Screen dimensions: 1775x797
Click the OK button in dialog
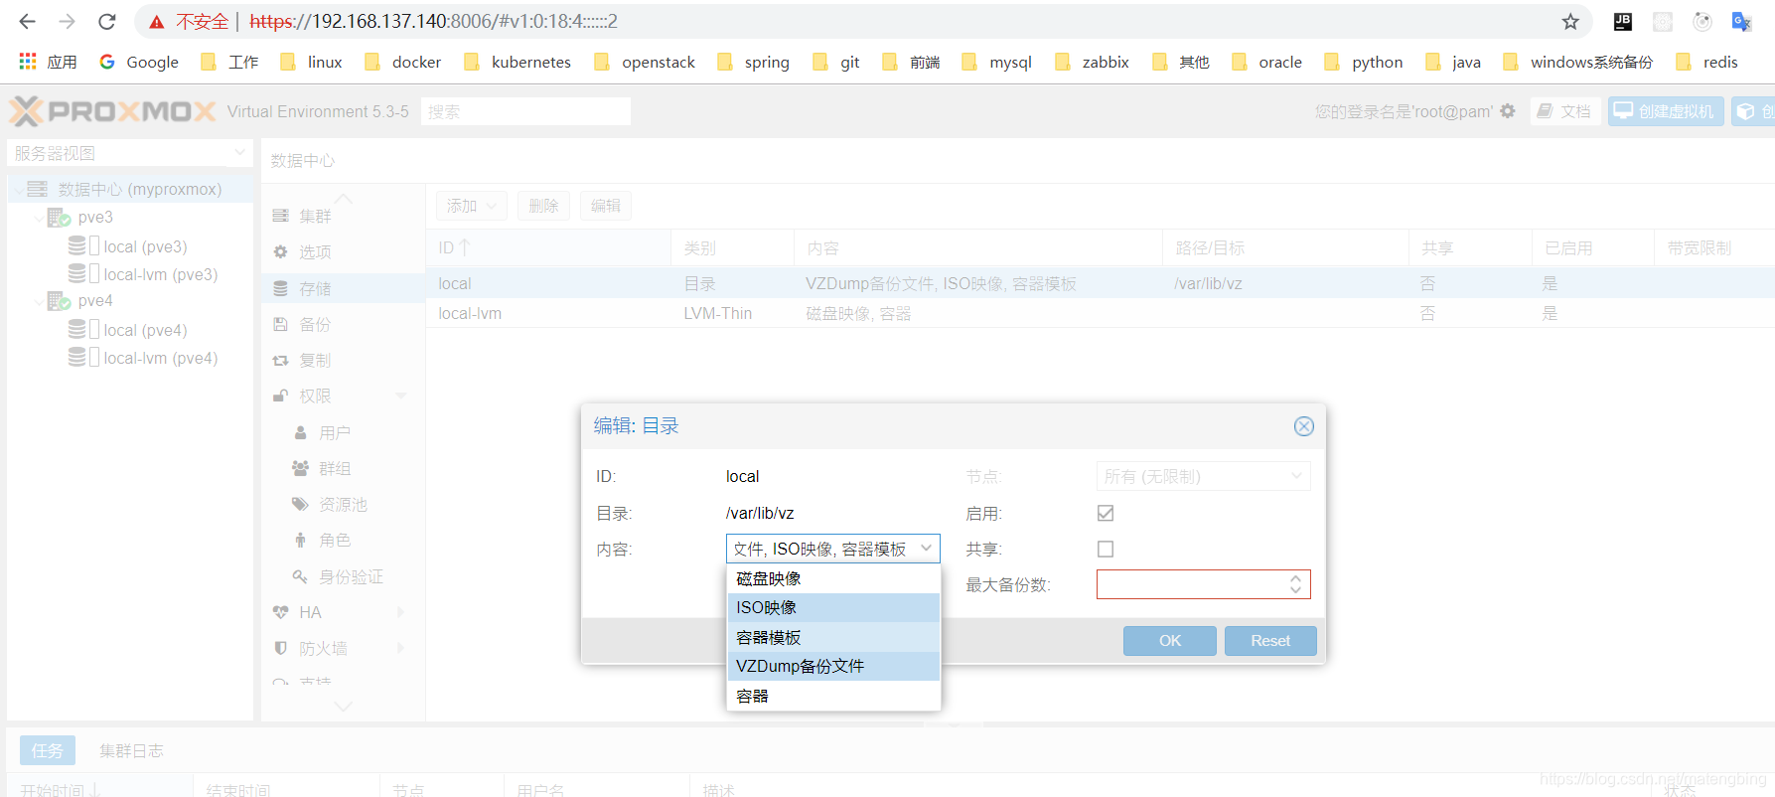coord(1170,641)
